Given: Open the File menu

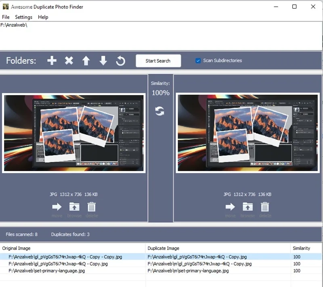Looking at the screenshot, I should pos(6,17).
